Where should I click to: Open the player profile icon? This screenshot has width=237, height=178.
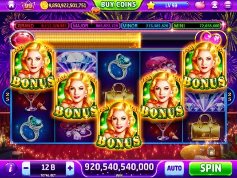click(x=214, y=5)
